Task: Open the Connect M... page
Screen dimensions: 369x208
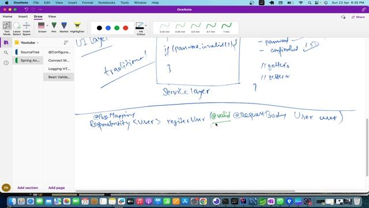Action: 59,60
